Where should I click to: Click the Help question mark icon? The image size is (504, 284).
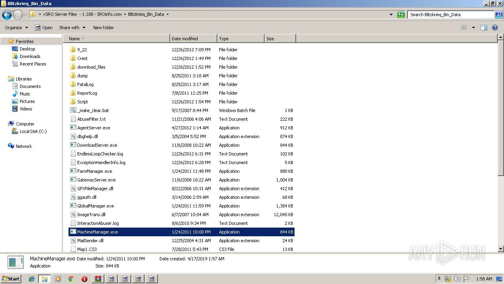pyautogui.click(x=495, y=28)
